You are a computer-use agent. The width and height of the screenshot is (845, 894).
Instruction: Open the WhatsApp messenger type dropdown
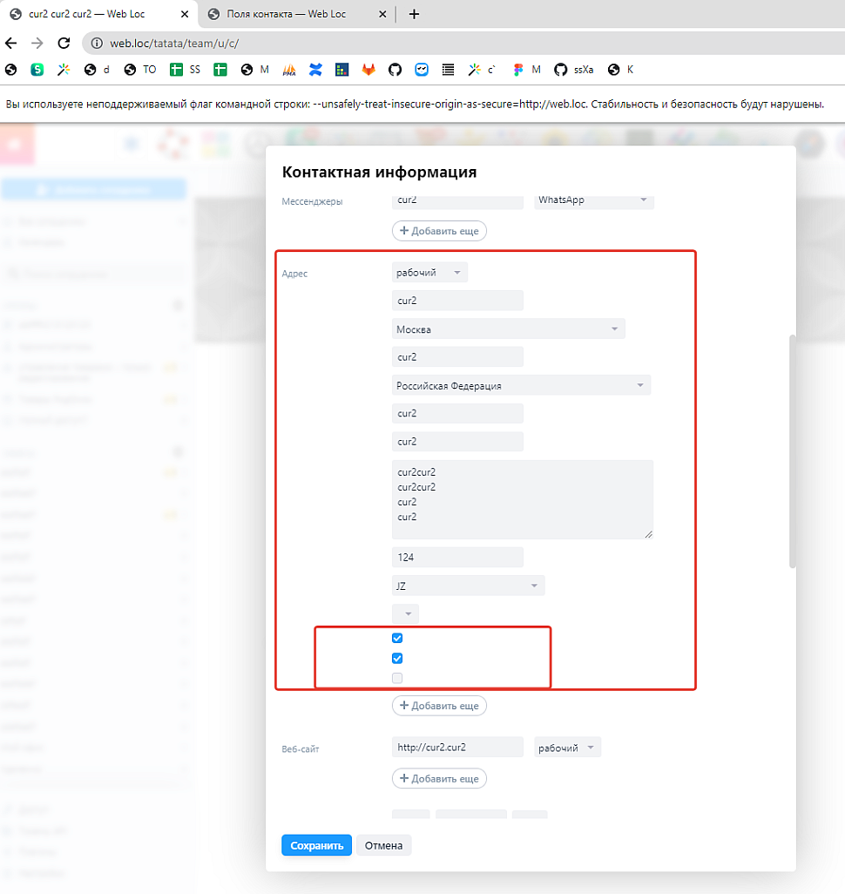[x=593, y=200]
